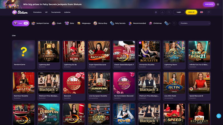Viewport: 223px width, 125px height.
Task: Click the 'Red Door Roulette' title text
Action: click(x=21, y=96)
